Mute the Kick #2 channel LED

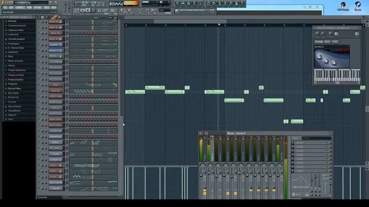pyautogui.click(x=39, y=91)
